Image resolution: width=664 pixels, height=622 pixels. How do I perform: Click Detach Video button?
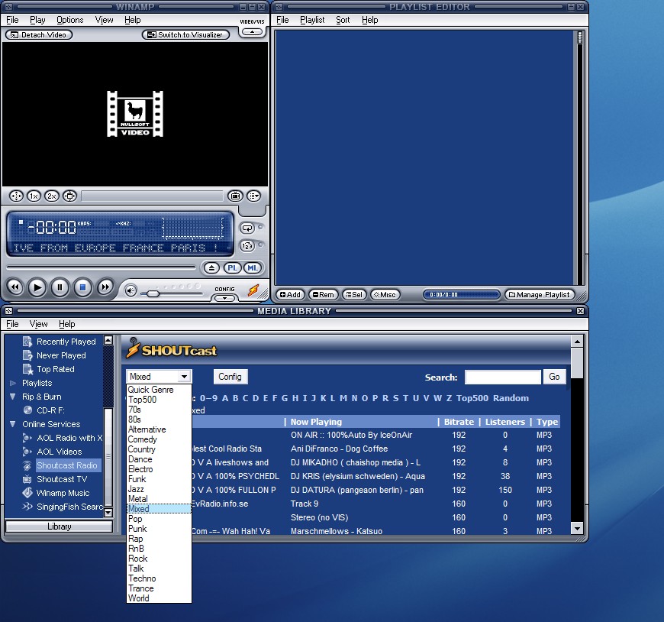coord(39,34)
